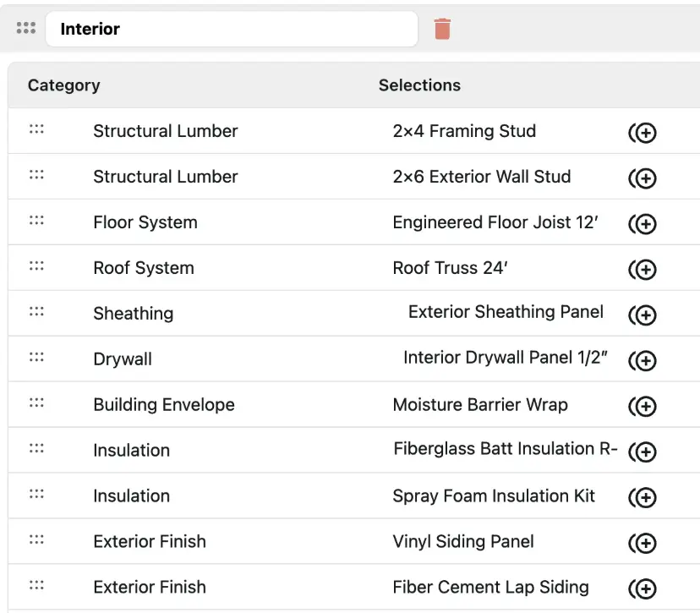The image size is (700, 613).
Task: Click the Building Envelope category label
Action: pos(164,404)
